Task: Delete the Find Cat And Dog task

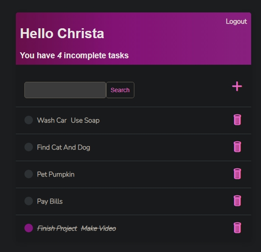Action: [237, 147]
